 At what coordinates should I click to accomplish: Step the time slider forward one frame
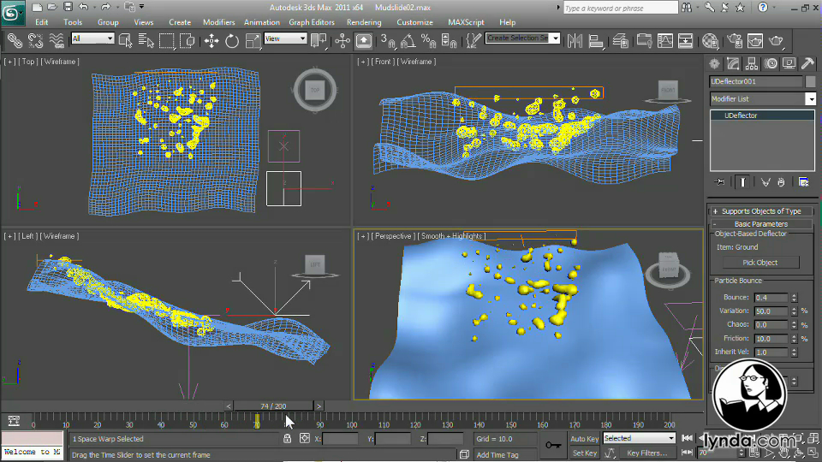[319, 406]
